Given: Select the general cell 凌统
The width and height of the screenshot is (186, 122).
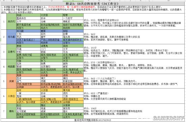Looking at the screenshot, I should click(x=73, y=75).
